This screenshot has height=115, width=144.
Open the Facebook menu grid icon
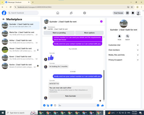[127, 13]
